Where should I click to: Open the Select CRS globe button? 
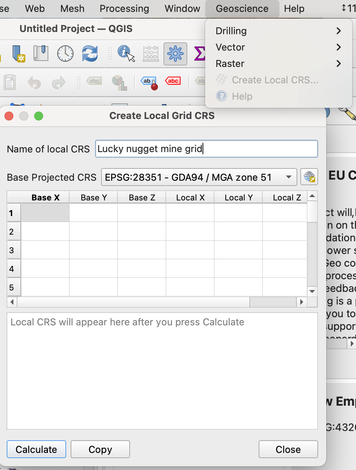(309, 177)
